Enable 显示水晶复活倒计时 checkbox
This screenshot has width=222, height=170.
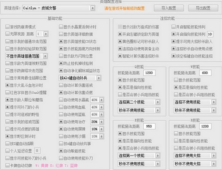point(61,27)
